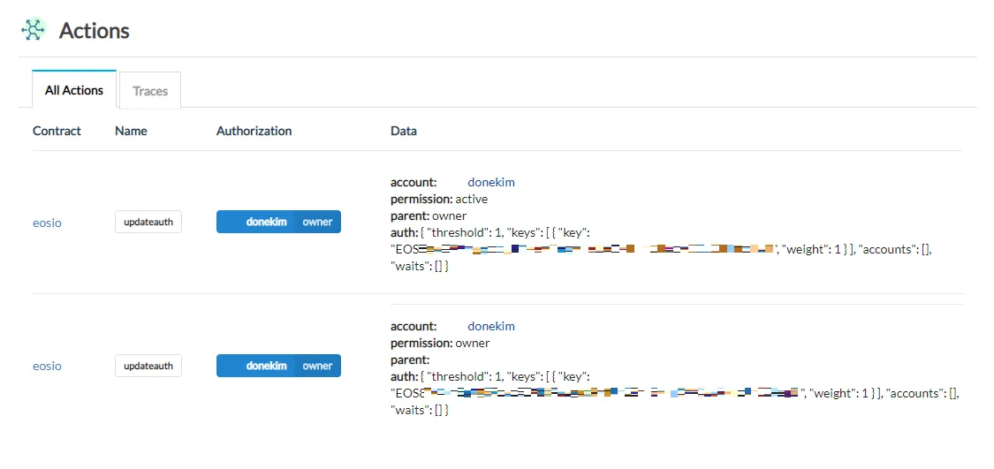Open donekim account link above permission: active
The width and height of the screenshot is (994, 469).
[x=491, y=183]
